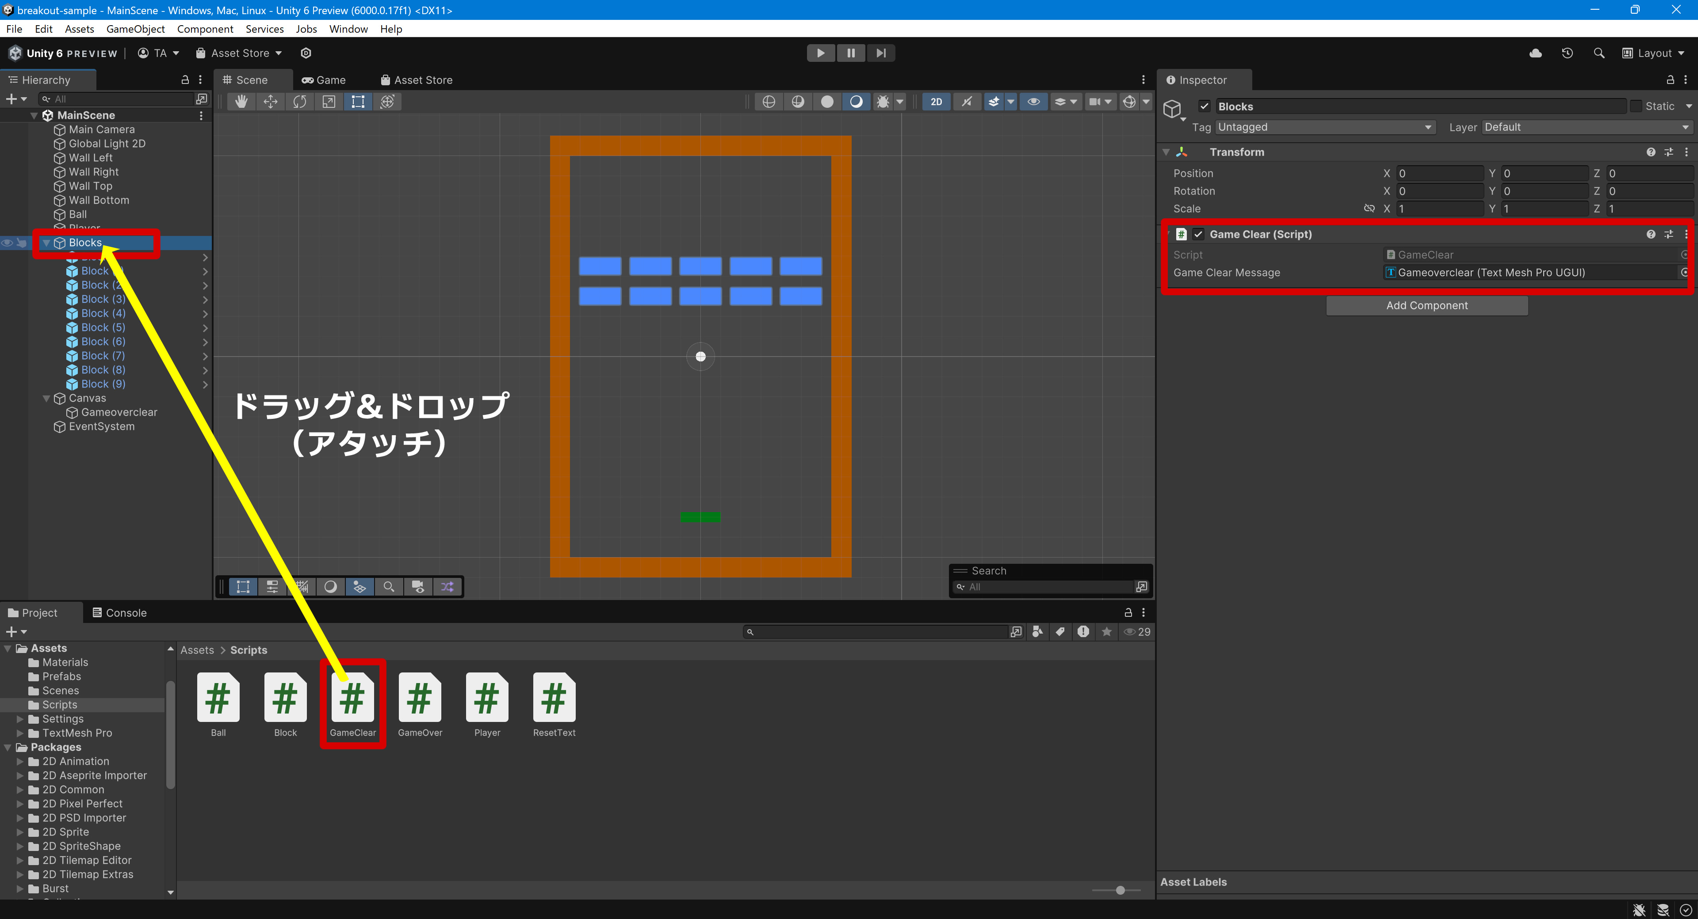Open Game Clear script preset settings icon
The image size is (1698, 919).
(1668, 234)
